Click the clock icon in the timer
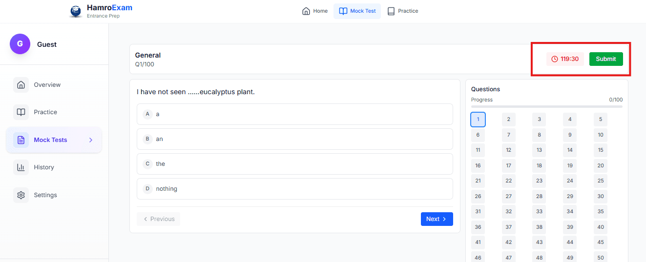 click(x=555, y=59)
